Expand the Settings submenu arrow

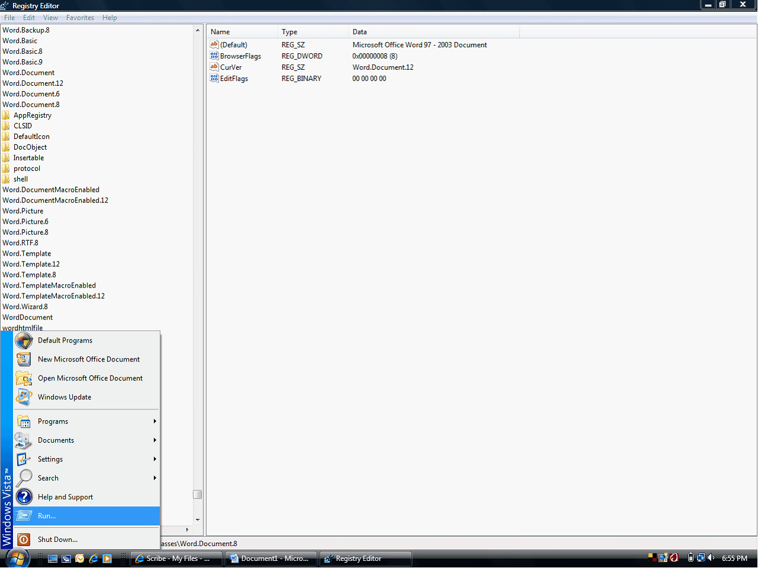coord(155,459)
